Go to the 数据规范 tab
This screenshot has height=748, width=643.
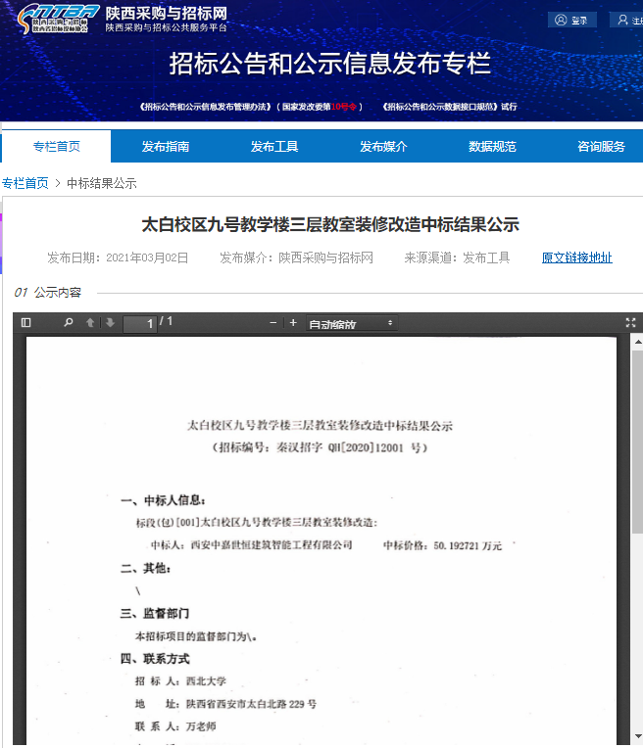(492, 147)
